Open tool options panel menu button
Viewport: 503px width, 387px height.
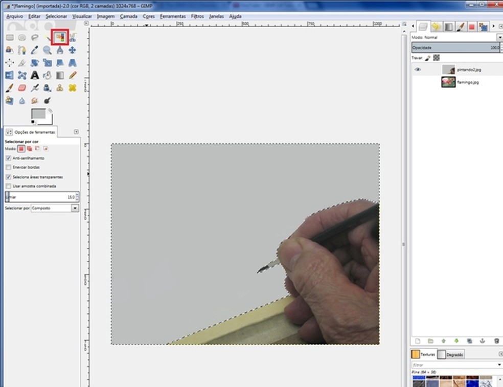[x=76, y=132]
